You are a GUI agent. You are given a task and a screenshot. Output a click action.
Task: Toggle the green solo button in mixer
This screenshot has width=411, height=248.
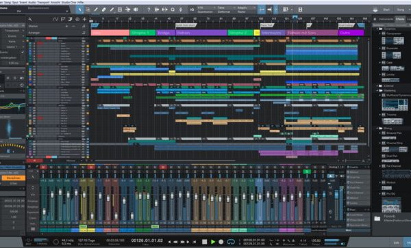point(307,171)
